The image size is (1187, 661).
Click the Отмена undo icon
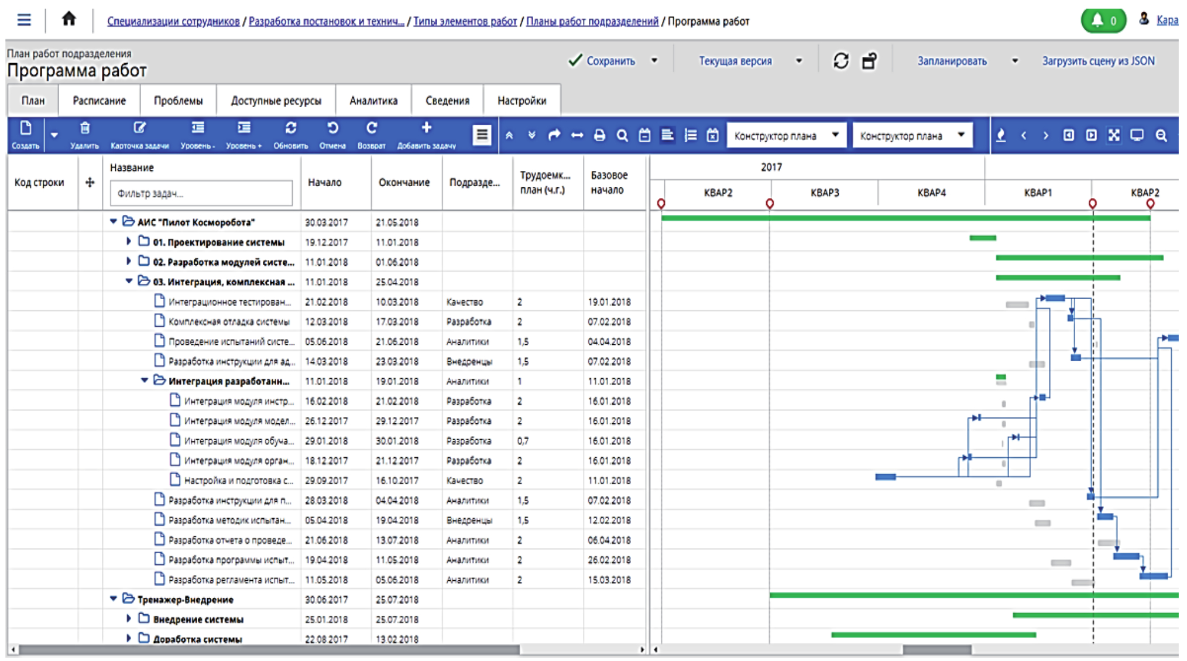(332, 128)
